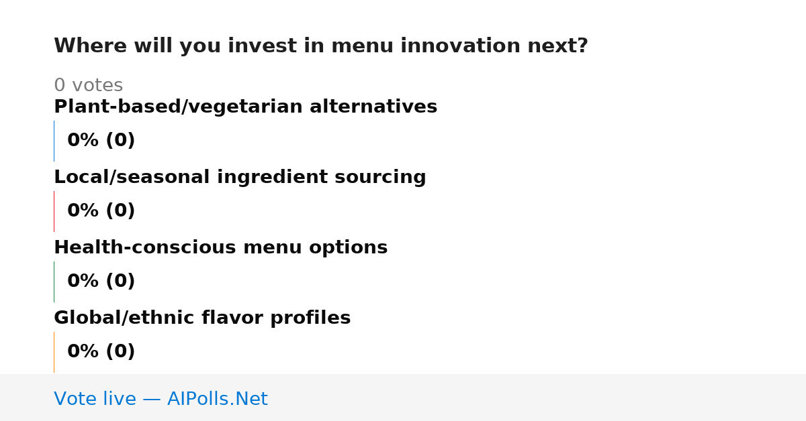Select Plant-based/vegetarian alternatives option label
This screenshot has width=806, height=421.
245,107
